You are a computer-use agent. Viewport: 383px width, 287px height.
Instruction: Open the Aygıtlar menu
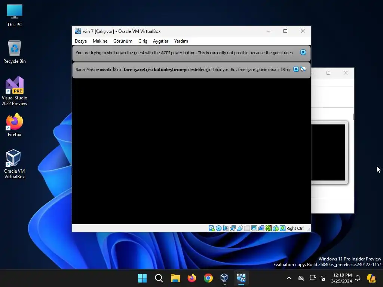pos(160,41)
